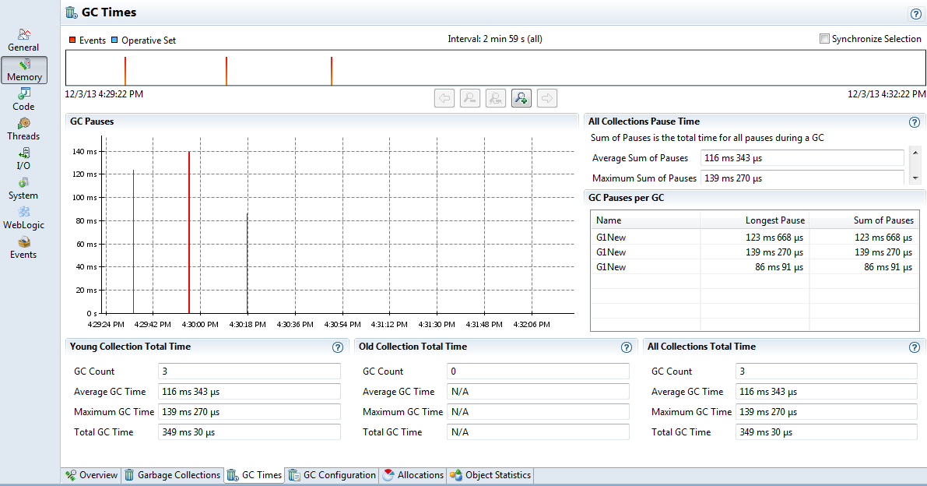Open the I/O section in the sidebar
Viewport: 927px width, 486px height.
[23, 157]
